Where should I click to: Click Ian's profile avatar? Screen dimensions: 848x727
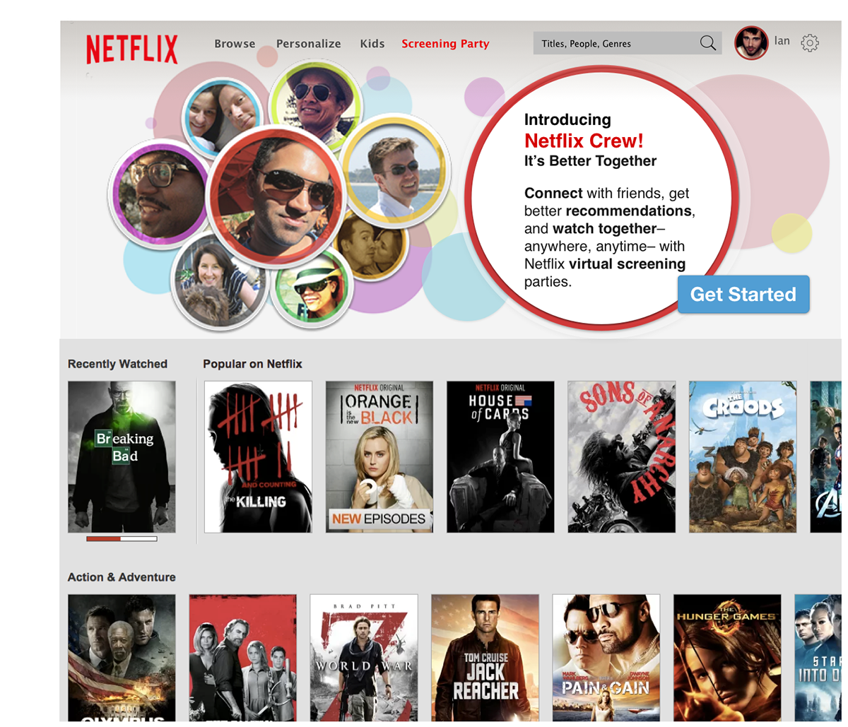[751, 43]
